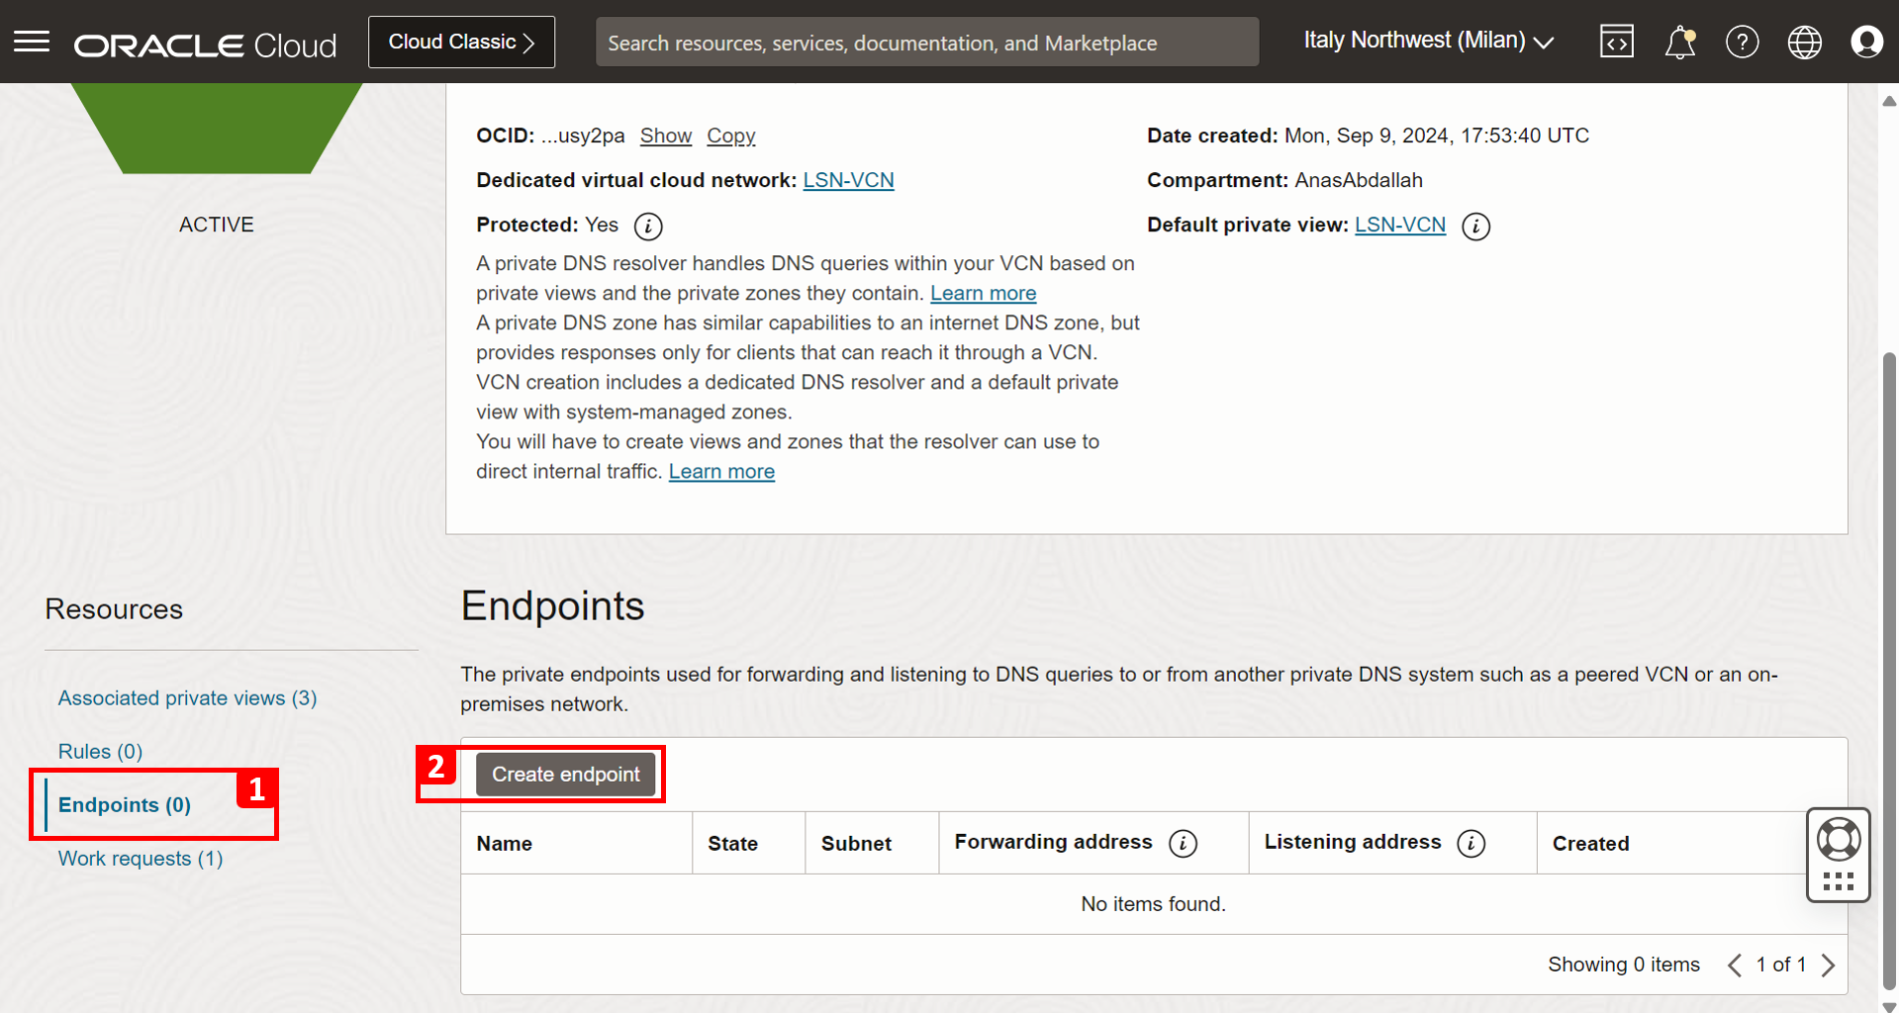Image resolution: width=1899 pixels, height=1013 pixels.
Task: Click the 'No items found.' table message
Action: tap(1153, 903)
